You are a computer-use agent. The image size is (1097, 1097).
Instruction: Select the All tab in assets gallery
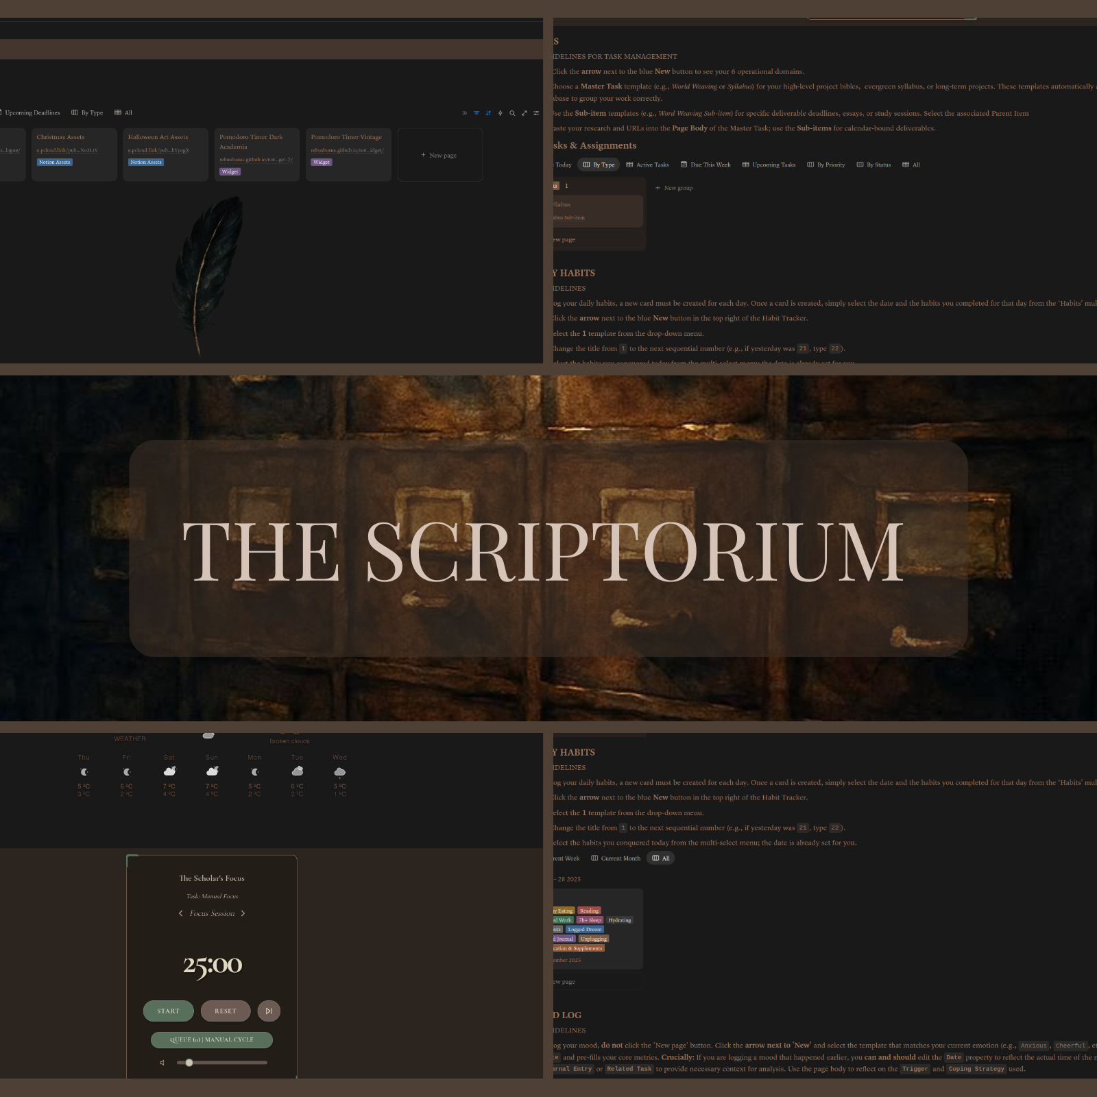123,112
